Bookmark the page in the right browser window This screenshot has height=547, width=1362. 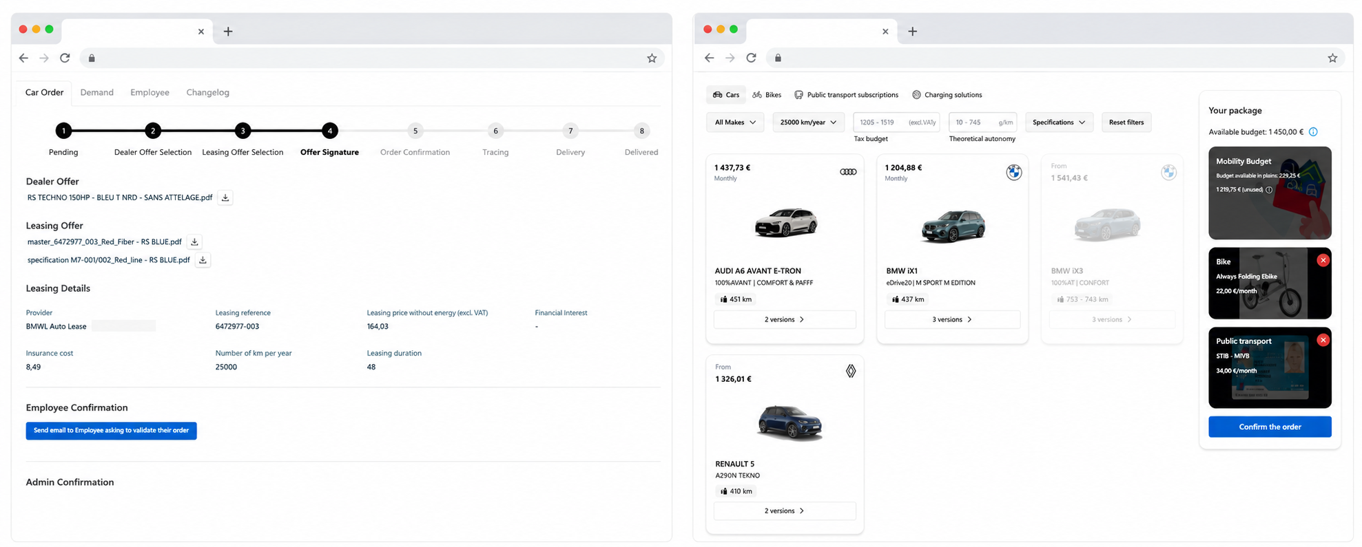tap(1332, 58)
